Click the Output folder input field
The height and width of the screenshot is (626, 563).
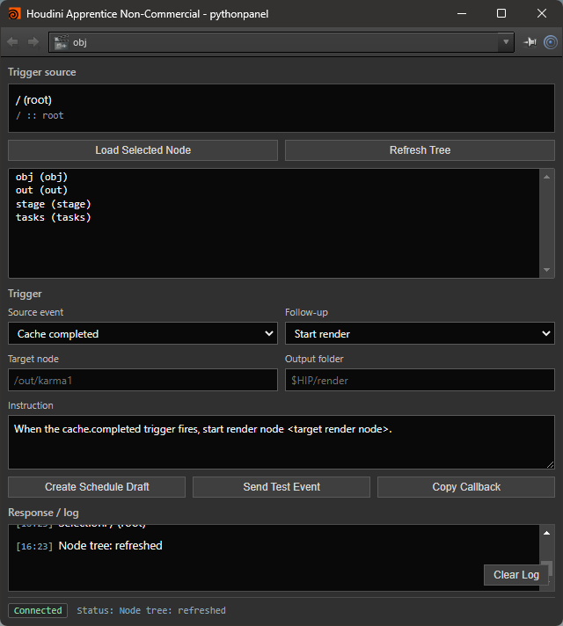(x=420, y=380)
